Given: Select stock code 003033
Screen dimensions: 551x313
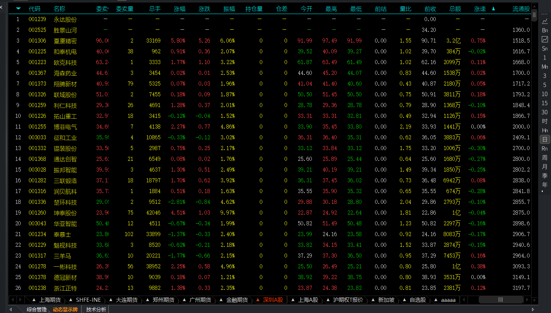Looking at the screenshot, I should tap(38, 137).
